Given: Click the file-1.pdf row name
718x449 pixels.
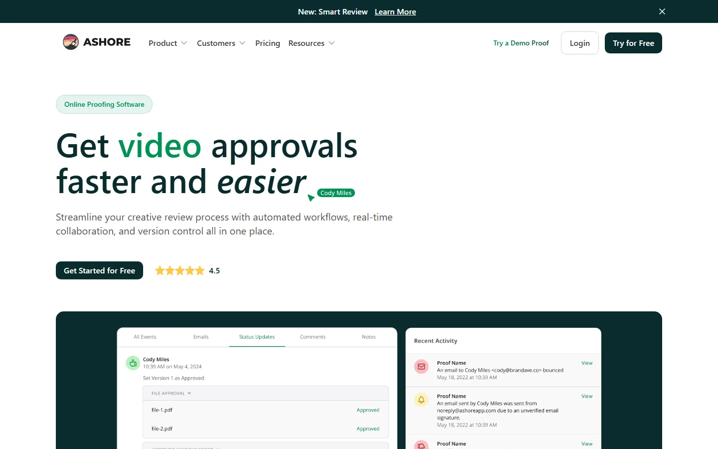Looking at the screenshot, I should tap(162, 410).
